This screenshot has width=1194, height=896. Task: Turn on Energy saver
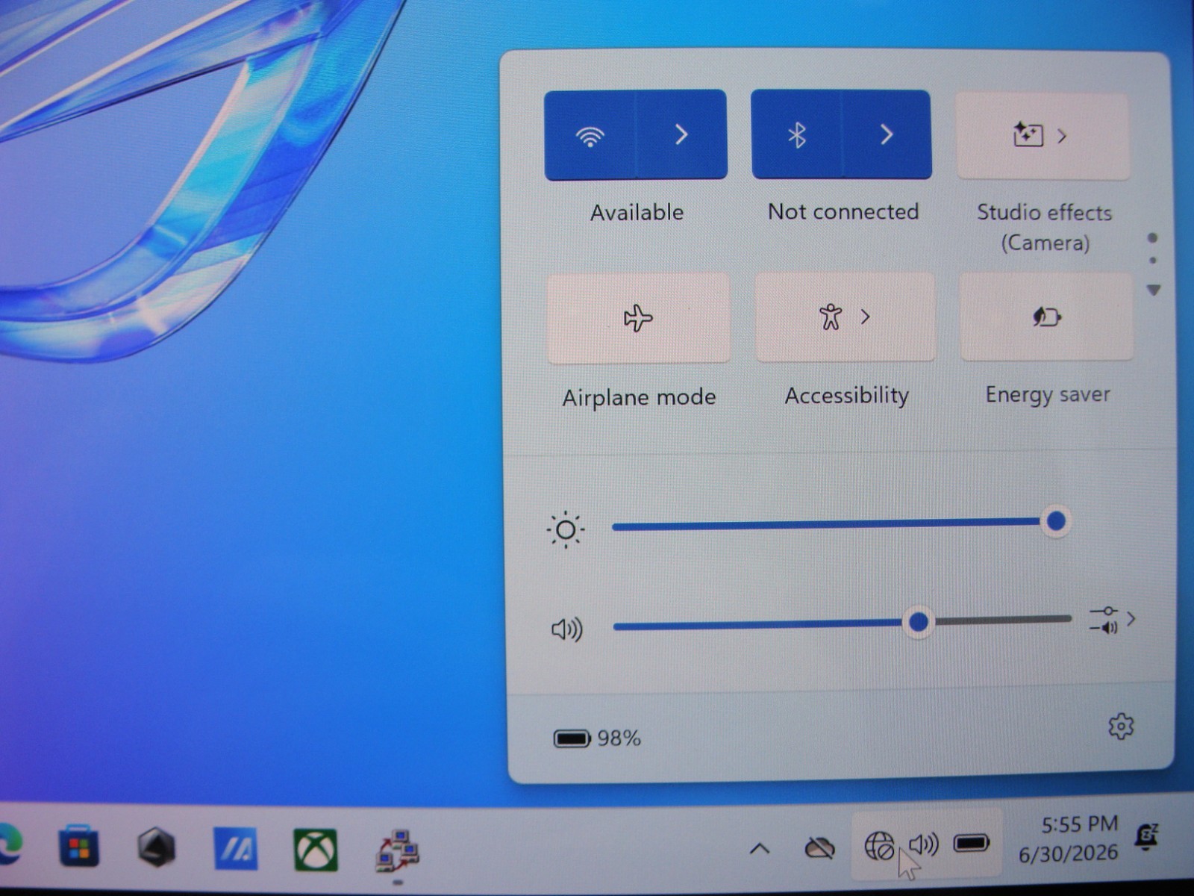pyautogui.click(x=1046, y=317)
